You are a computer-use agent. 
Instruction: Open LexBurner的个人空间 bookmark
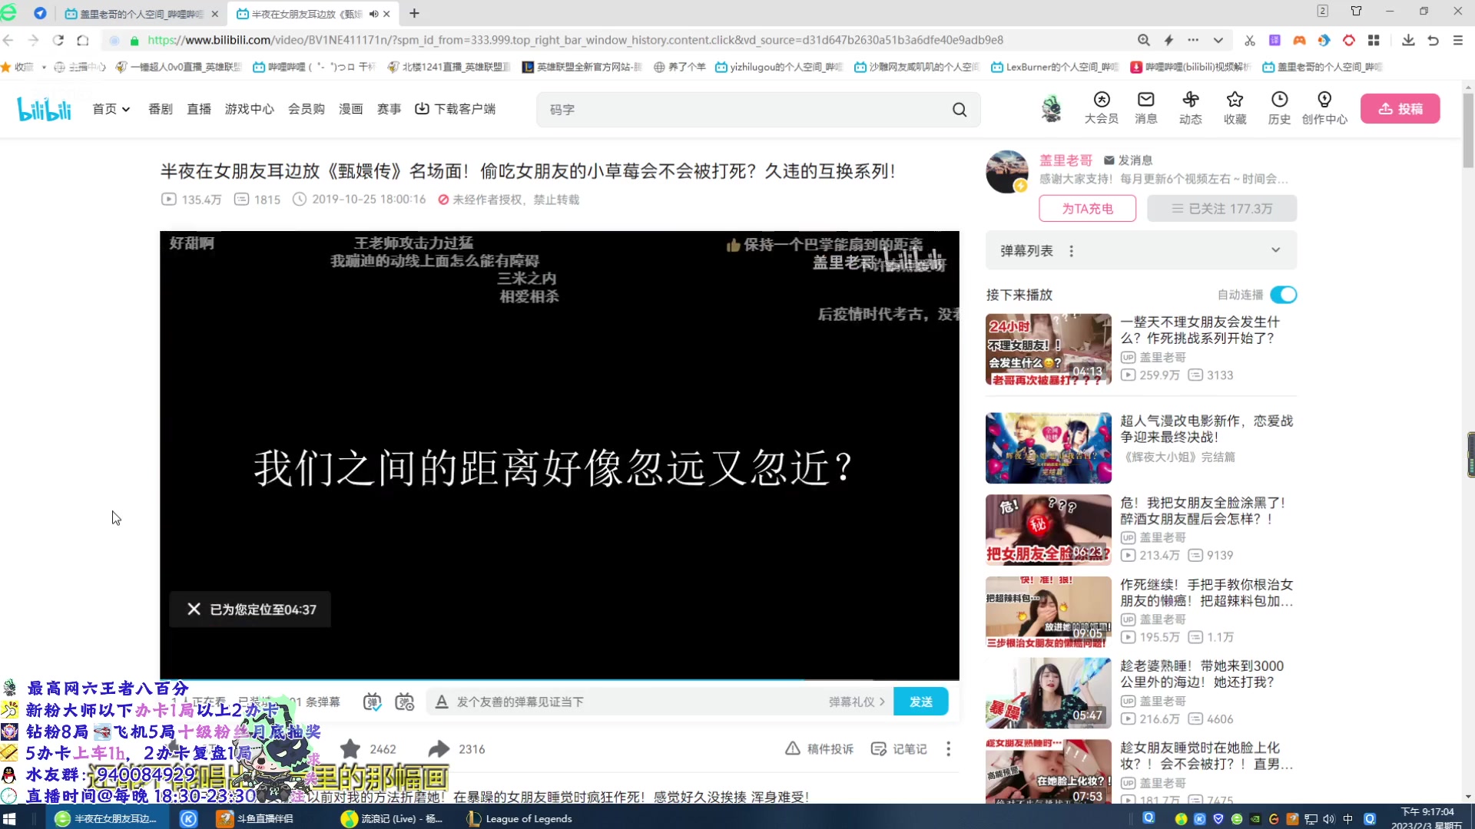click(x=1055, y=67)
